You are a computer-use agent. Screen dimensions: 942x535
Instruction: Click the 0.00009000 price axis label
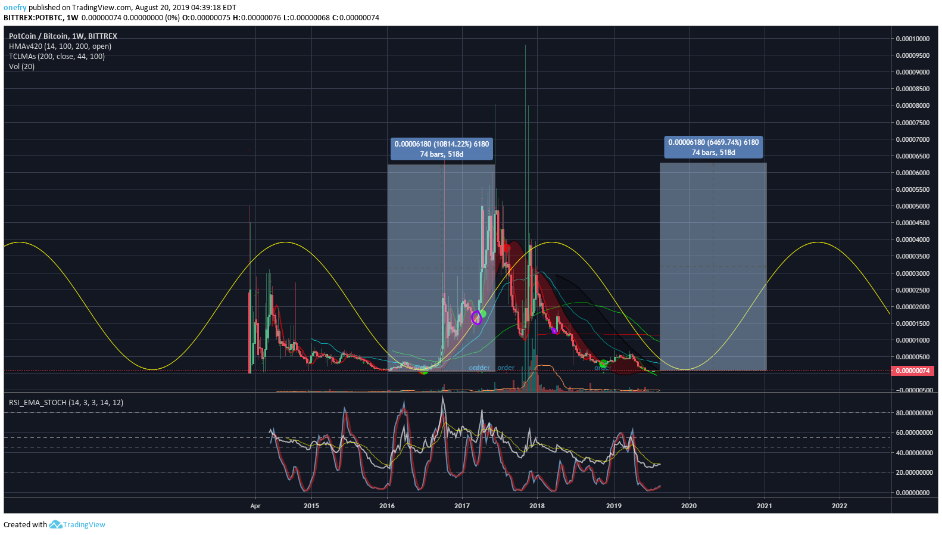pyautogui.click(x=913, y=72)
